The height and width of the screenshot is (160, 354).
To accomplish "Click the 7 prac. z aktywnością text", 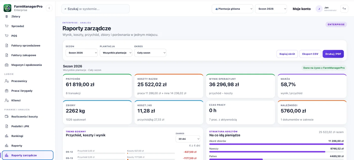I will click(223, 119).
